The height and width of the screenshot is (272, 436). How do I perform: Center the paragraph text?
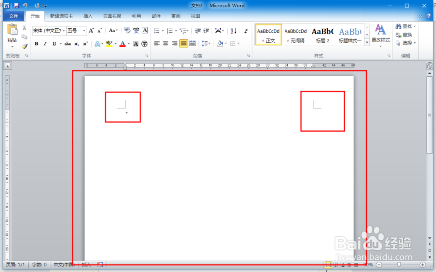pyautogui.click(x=166, y=44)
